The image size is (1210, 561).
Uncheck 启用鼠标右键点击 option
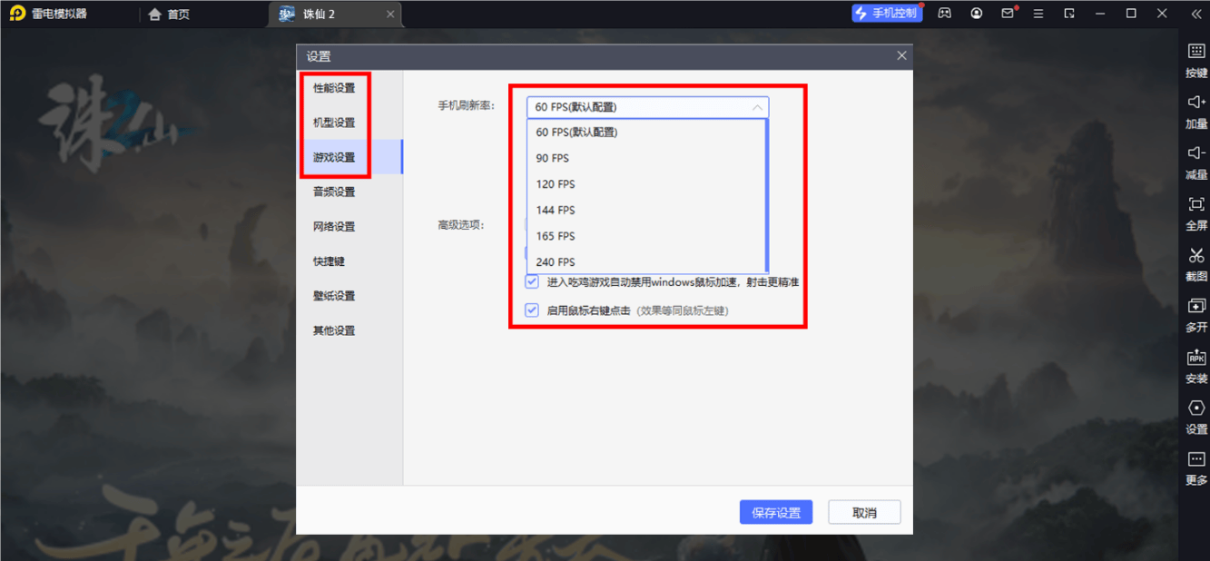point(532,310)
